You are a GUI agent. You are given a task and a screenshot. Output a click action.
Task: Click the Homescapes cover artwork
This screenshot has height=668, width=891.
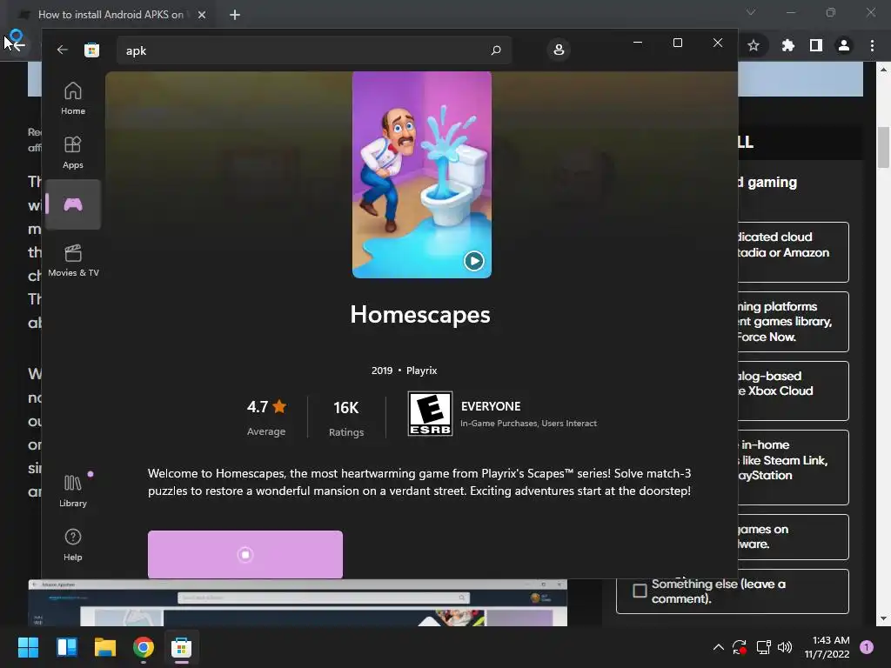point(422,174)
